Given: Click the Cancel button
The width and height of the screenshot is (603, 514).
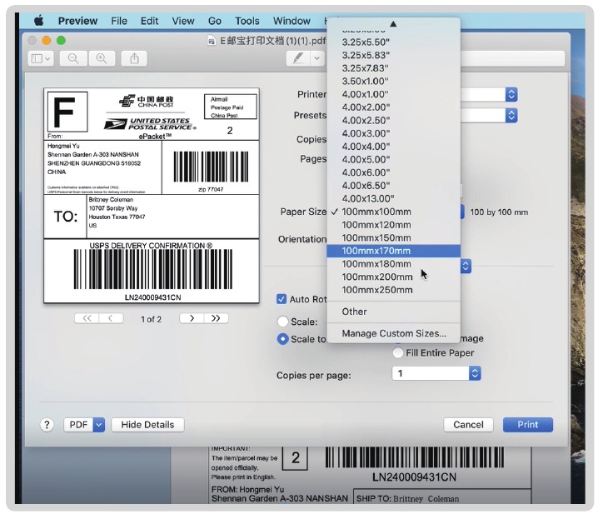Looking at the screenshot, I should click(x=468, y=425).
